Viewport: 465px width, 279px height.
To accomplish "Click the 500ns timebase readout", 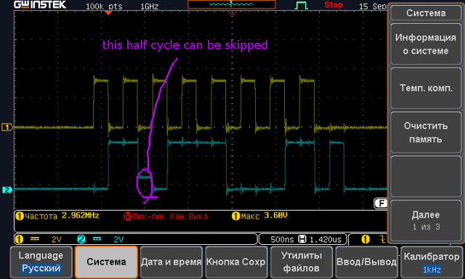I will (x=282, y=240).
